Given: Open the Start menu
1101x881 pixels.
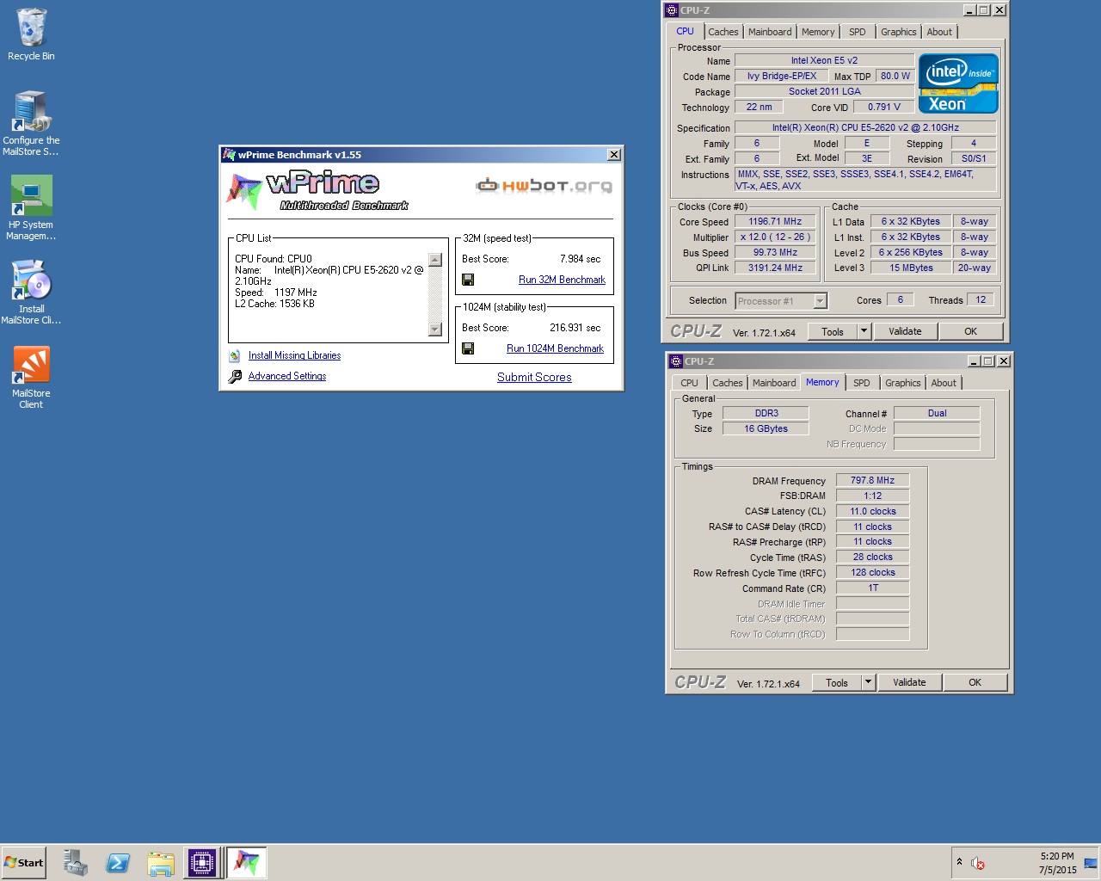Looking at the screenshot, I should click(23, 863).
